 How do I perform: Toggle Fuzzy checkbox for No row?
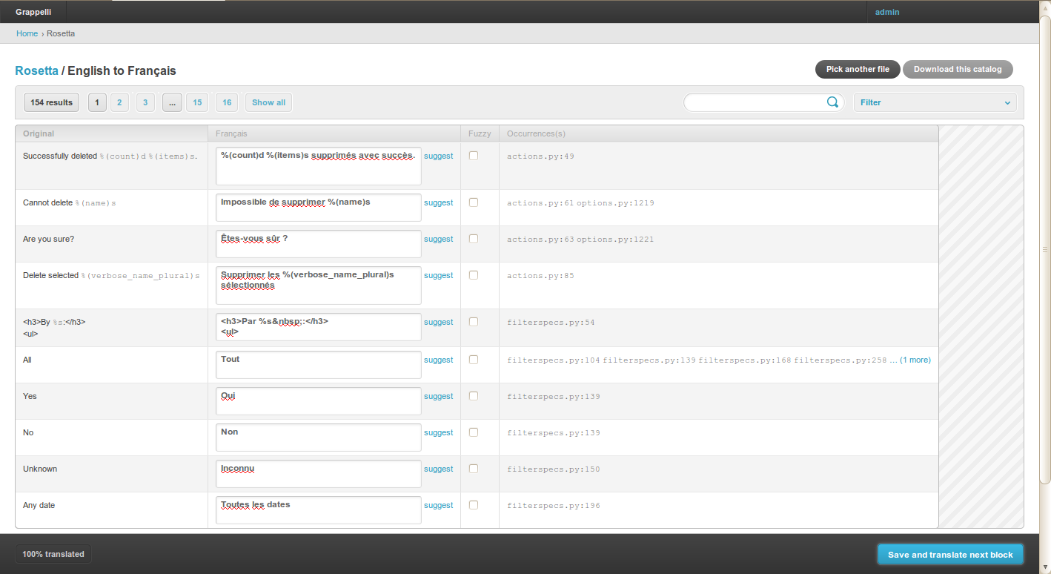coord(474,432)
